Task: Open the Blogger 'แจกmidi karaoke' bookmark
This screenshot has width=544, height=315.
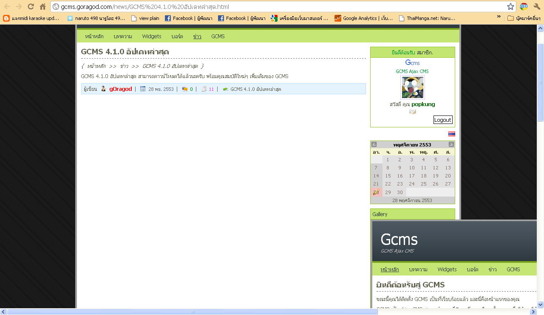Action: pyautogui.click(x=31, y=18)
